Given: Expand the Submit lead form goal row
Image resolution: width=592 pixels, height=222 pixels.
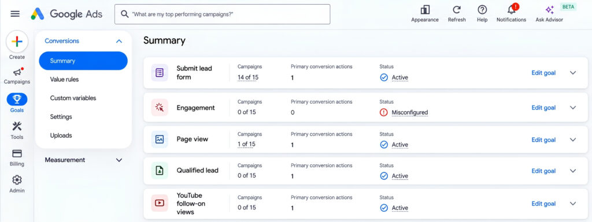Looking at the screenshot, I should pyautogui.click(x=573, y=73).
